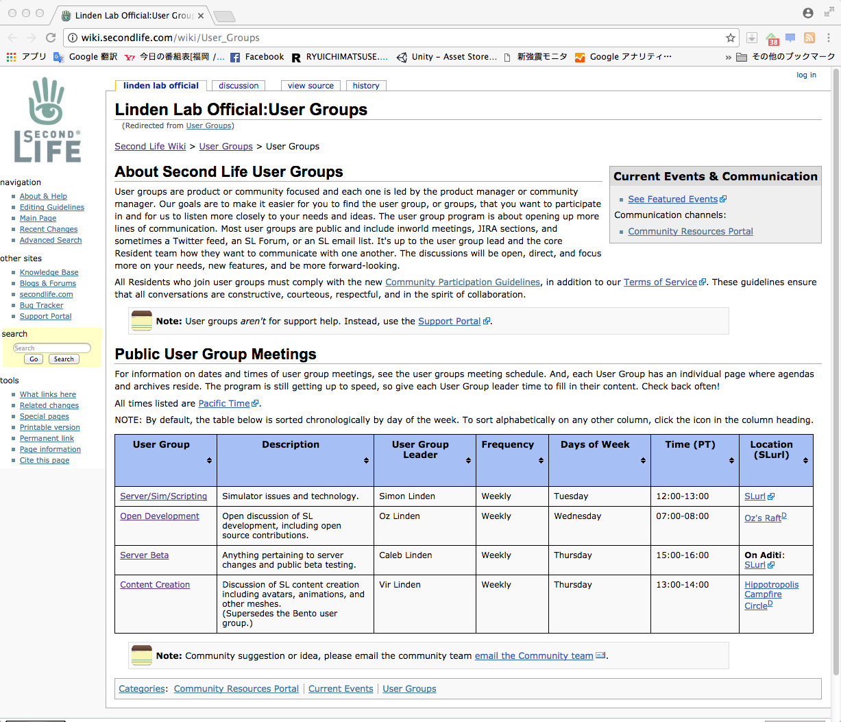The image size is (841, 722).
Task: Click the email the Community team link
Action: click(534, 655)
